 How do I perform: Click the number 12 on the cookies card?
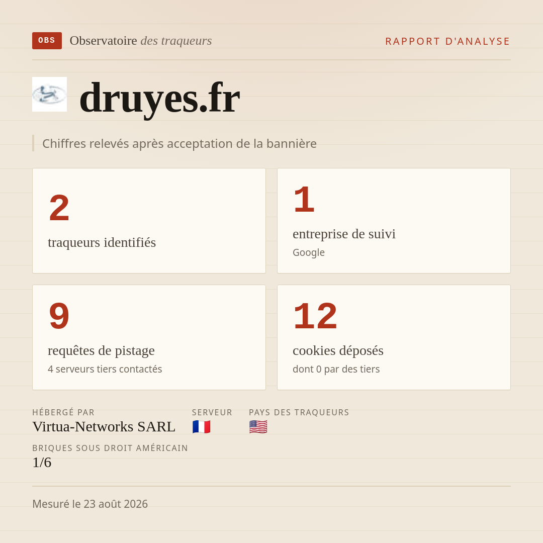[x=315, y=316]
